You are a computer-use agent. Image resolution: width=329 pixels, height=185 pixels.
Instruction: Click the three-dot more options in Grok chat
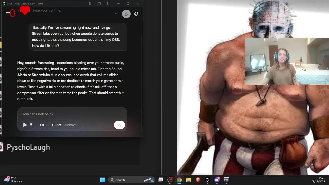pos(117,14)
